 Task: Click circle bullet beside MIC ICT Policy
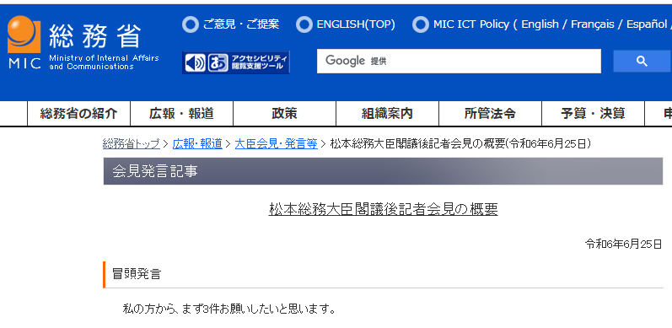[x=421, y=24]
